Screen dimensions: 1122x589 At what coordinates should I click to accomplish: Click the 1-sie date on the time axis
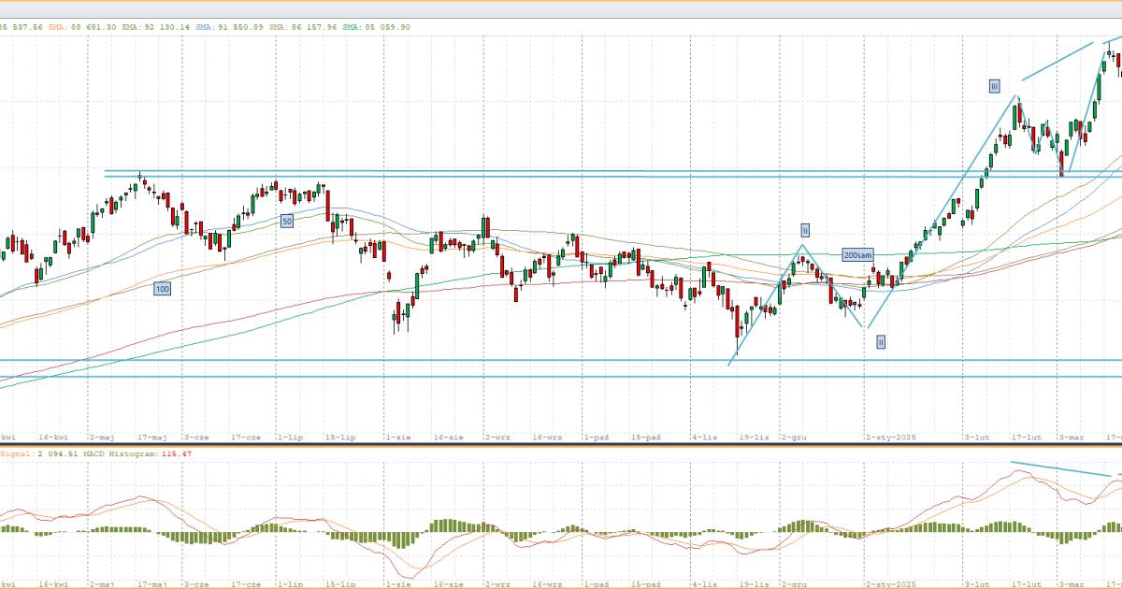pos(398,437)
